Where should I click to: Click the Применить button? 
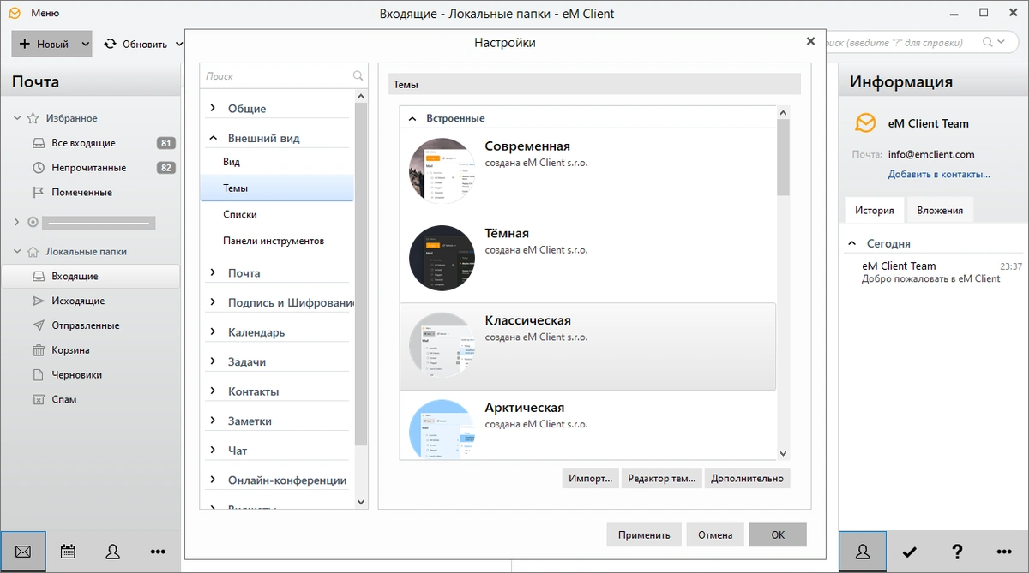pyautogui.click(x=644, y=534)
